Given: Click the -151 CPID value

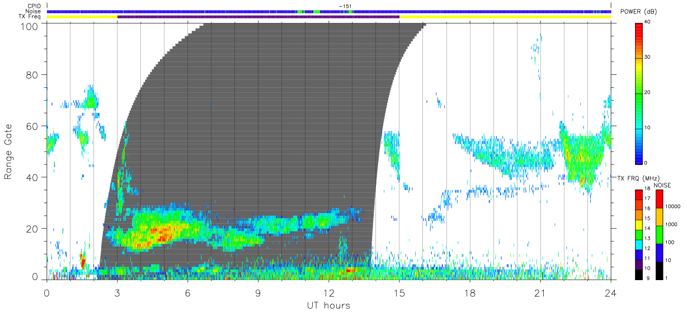Looking at the screenshot, I should coord(345,6).
